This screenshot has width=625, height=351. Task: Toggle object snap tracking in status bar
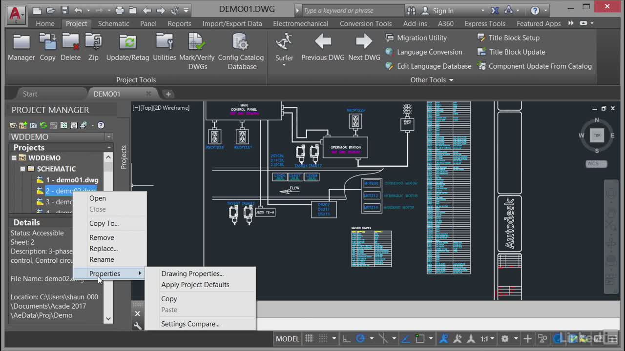coord(406,338)
